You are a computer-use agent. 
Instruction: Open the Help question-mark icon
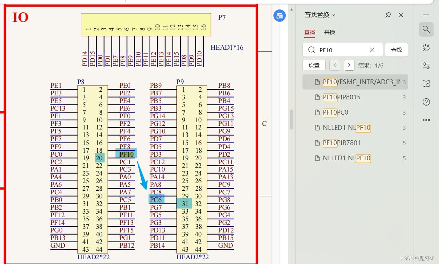coord(426,102)
